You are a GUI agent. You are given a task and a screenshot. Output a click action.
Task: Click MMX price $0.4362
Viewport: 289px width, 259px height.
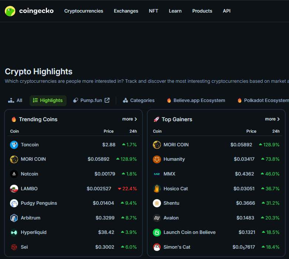(244, 174)
